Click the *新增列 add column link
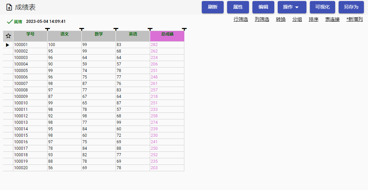The image size is (368, 190). [x=354, y=19]
